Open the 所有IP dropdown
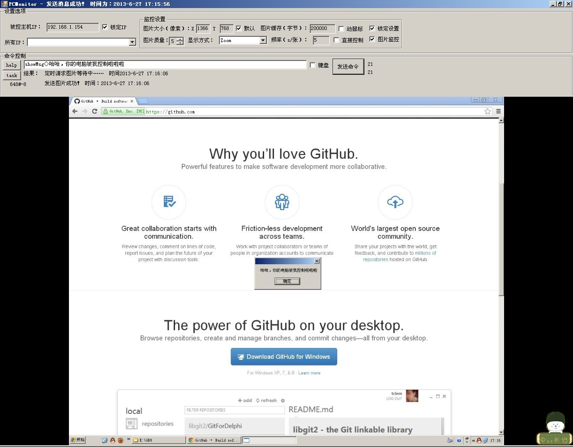573x447 pixels. [x=132, y=42]
